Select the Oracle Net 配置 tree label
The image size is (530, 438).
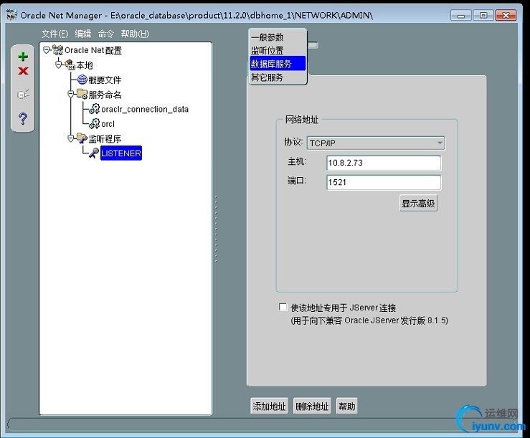(x=93, y=50)
